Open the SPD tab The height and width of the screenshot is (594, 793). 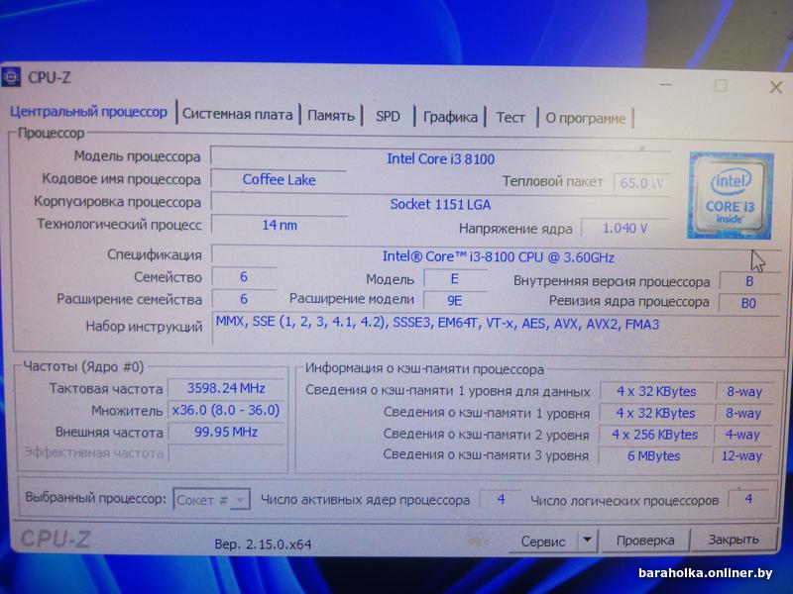pyautogui.click(x=388, y=116)
